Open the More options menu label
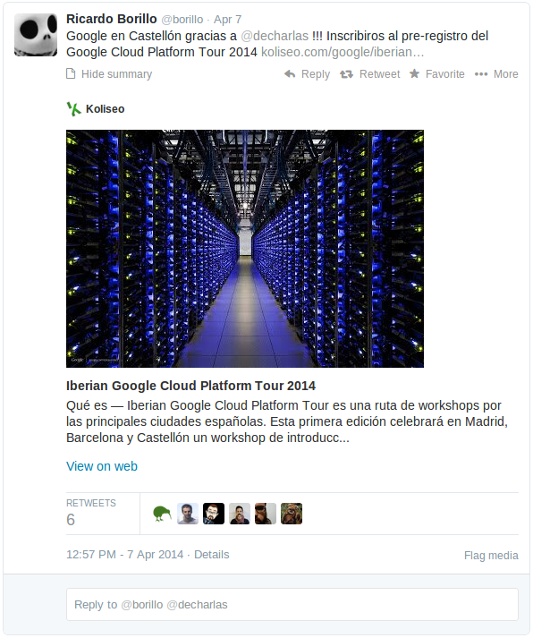533x638 pixels. click(x=506, y=74)
